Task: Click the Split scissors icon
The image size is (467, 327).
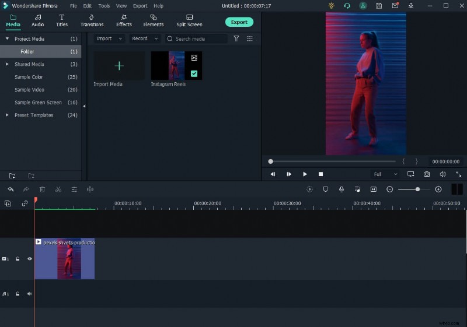Action: [58, 189]
